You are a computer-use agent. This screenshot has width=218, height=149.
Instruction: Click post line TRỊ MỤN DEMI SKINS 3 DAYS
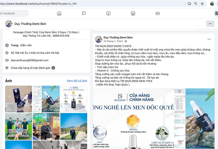(113, 46)
